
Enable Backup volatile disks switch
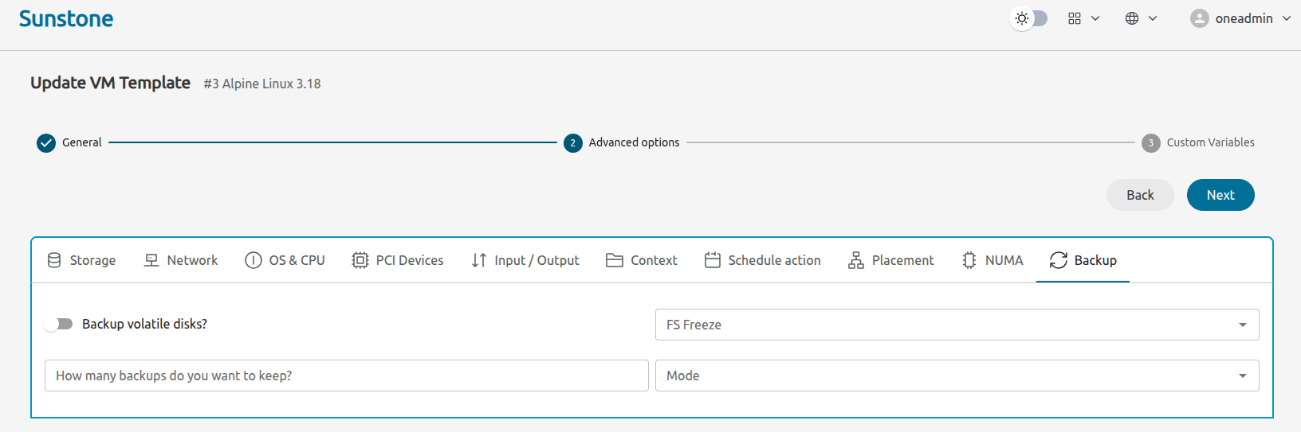[x=59, y=324]
